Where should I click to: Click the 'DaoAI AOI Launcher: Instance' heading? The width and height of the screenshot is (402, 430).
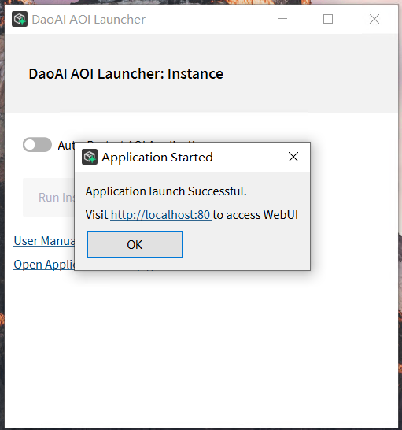[x=126, y=74]
